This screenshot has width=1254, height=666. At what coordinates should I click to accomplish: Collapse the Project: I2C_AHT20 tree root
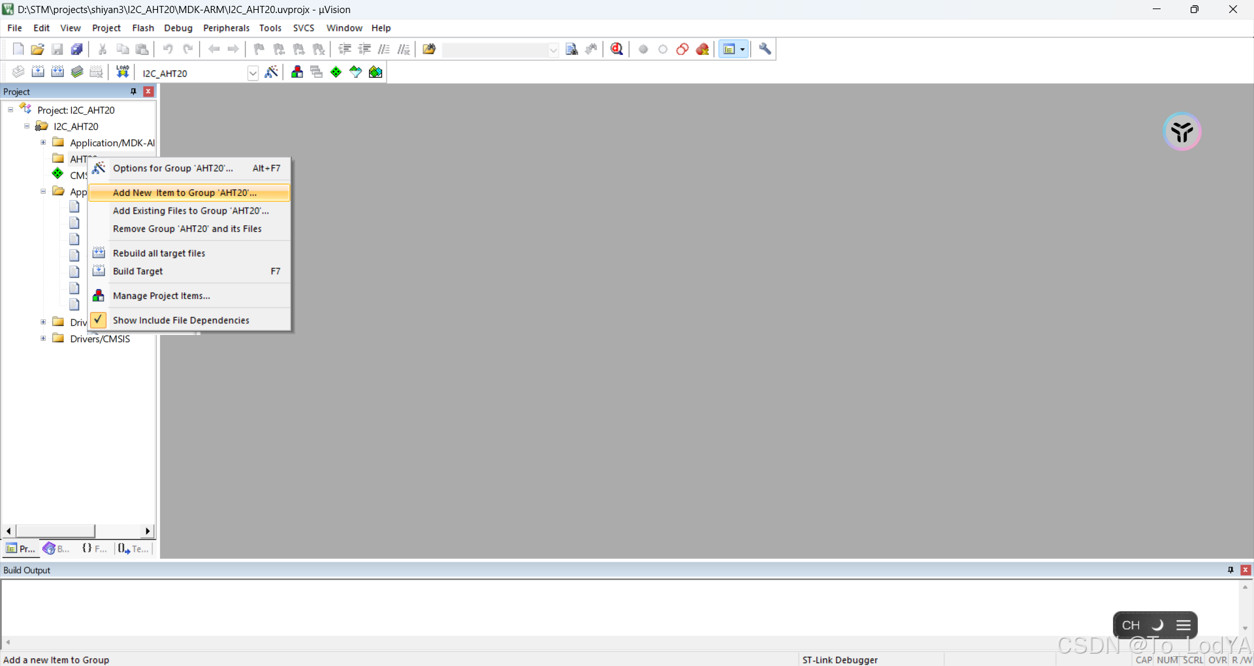coord(10,110)
